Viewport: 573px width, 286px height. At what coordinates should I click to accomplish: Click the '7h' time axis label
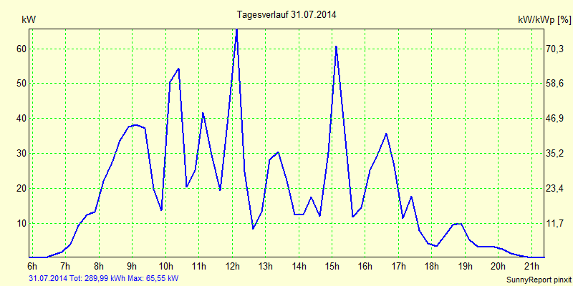click(x=65, y=265)
